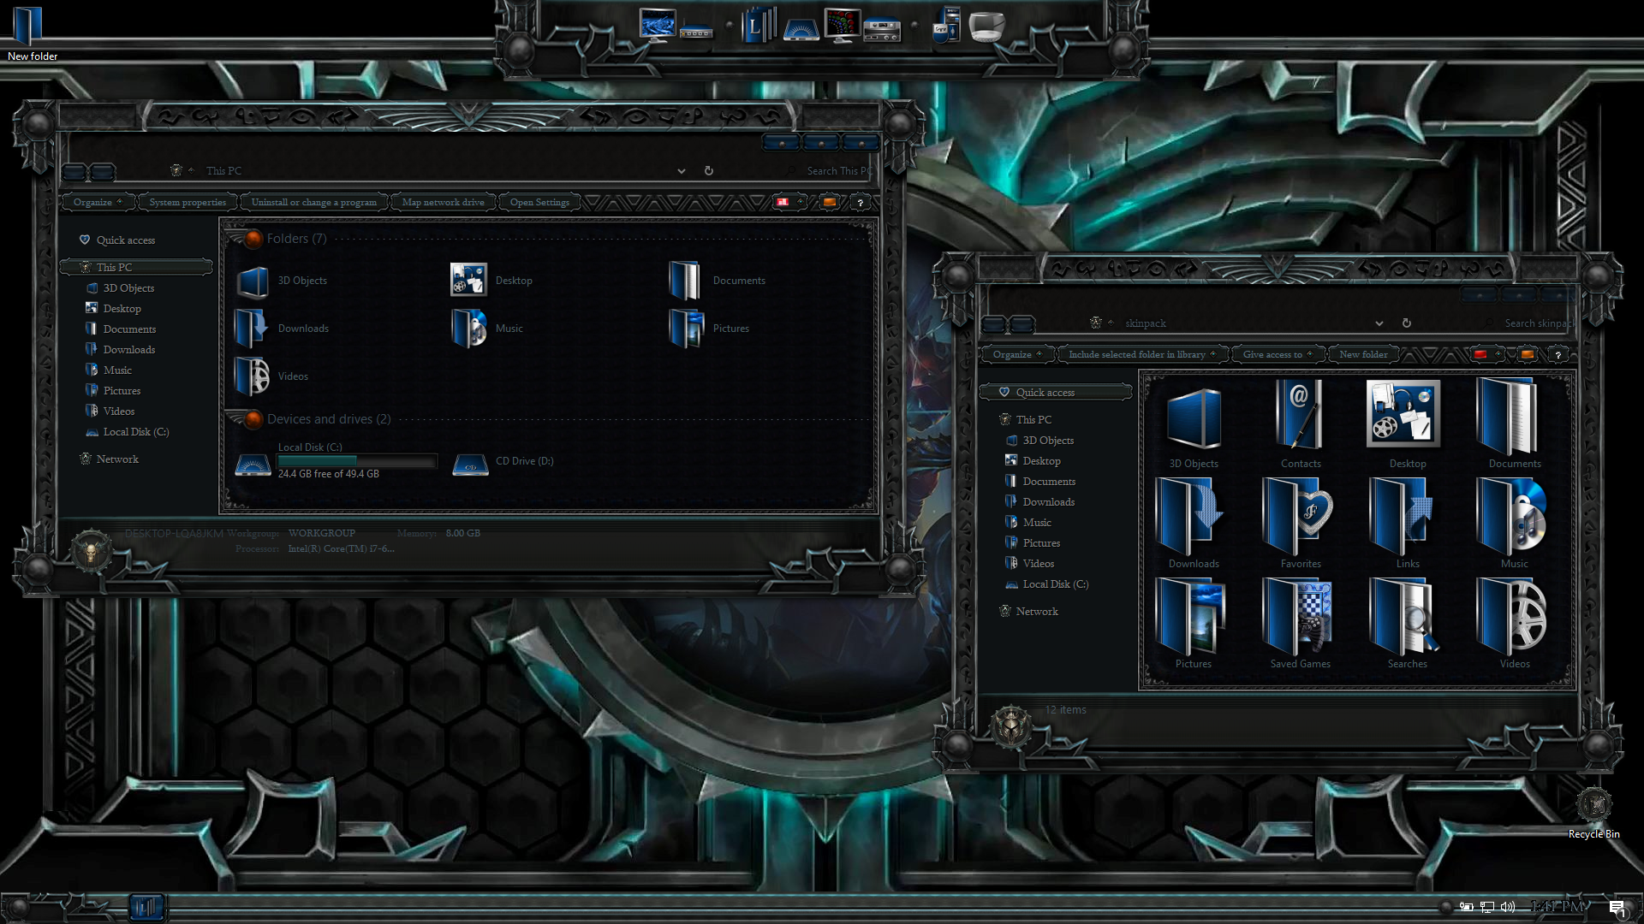This screenshot has width=1644, height=924.
Task: Select Network in This PC sidebar
Action: 117,459
